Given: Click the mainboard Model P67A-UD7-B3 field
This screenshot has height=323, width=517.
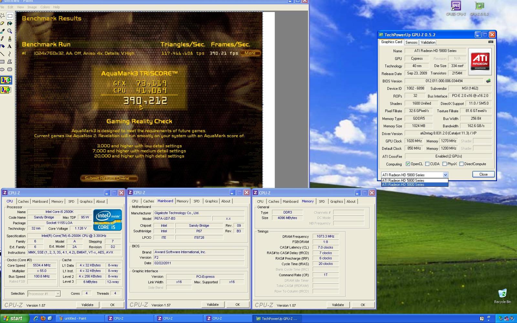Looking at the screenshot, I should click(183, 219).
